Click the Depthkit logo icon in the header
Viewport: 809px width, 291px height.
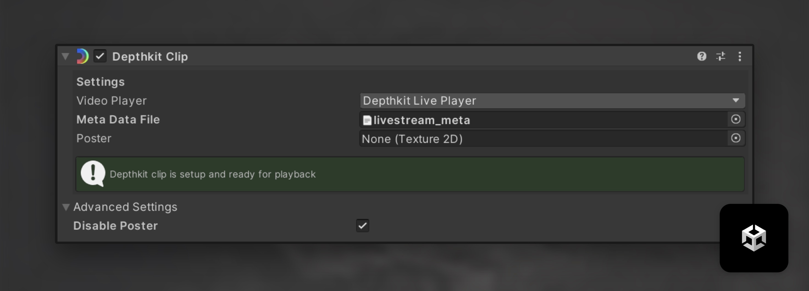click(82, 56)
